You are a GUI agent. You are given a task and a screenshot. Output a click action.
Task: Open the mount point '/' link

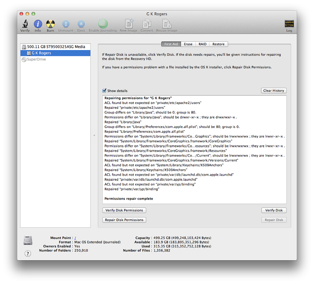pos(75,238)
